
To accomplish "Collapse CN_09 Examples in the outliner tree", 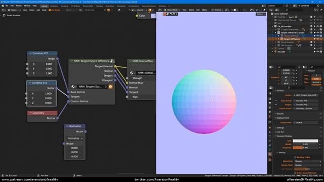I will pyautogui.click(x=272, y=26).
